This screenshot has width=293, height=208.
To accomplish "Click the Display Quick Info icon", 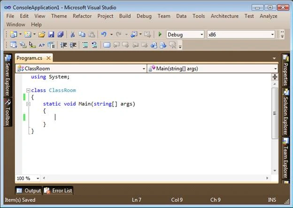I will [x=32, y=45].
